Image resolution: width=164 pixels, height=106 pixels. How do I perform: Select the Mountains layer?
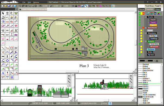coord(154,47)
